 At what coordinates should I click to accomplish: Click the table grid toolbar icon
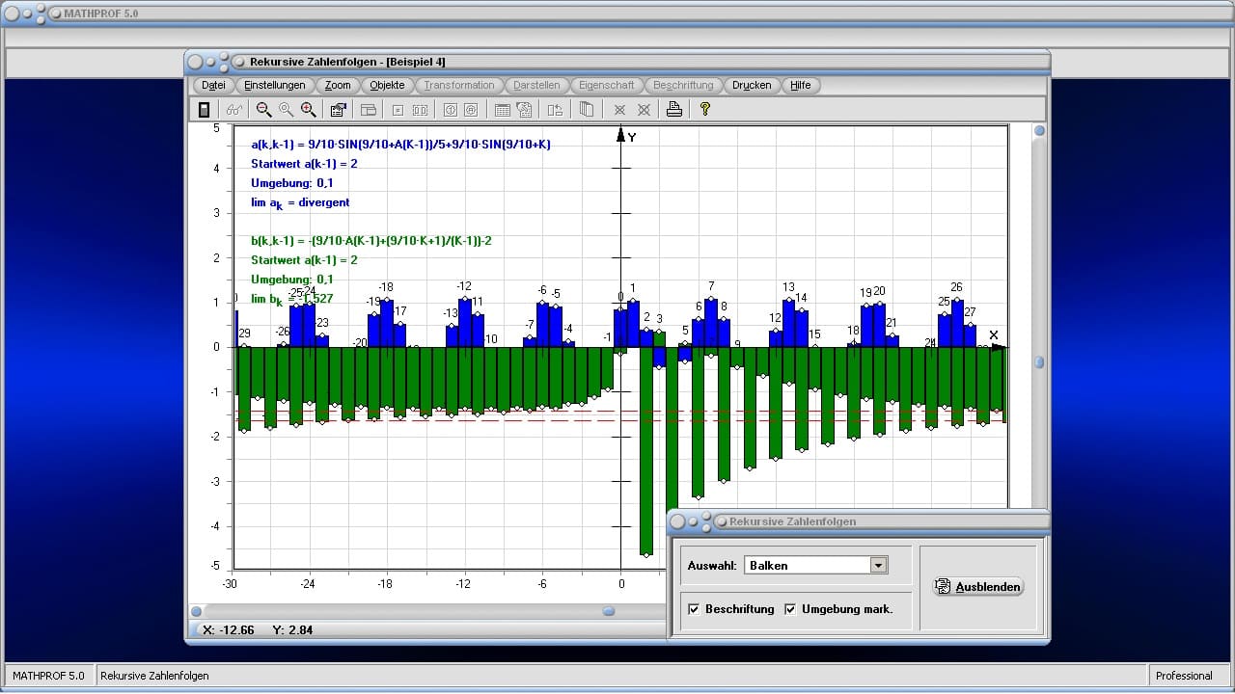pyautogui.click(x=502, y=110)
